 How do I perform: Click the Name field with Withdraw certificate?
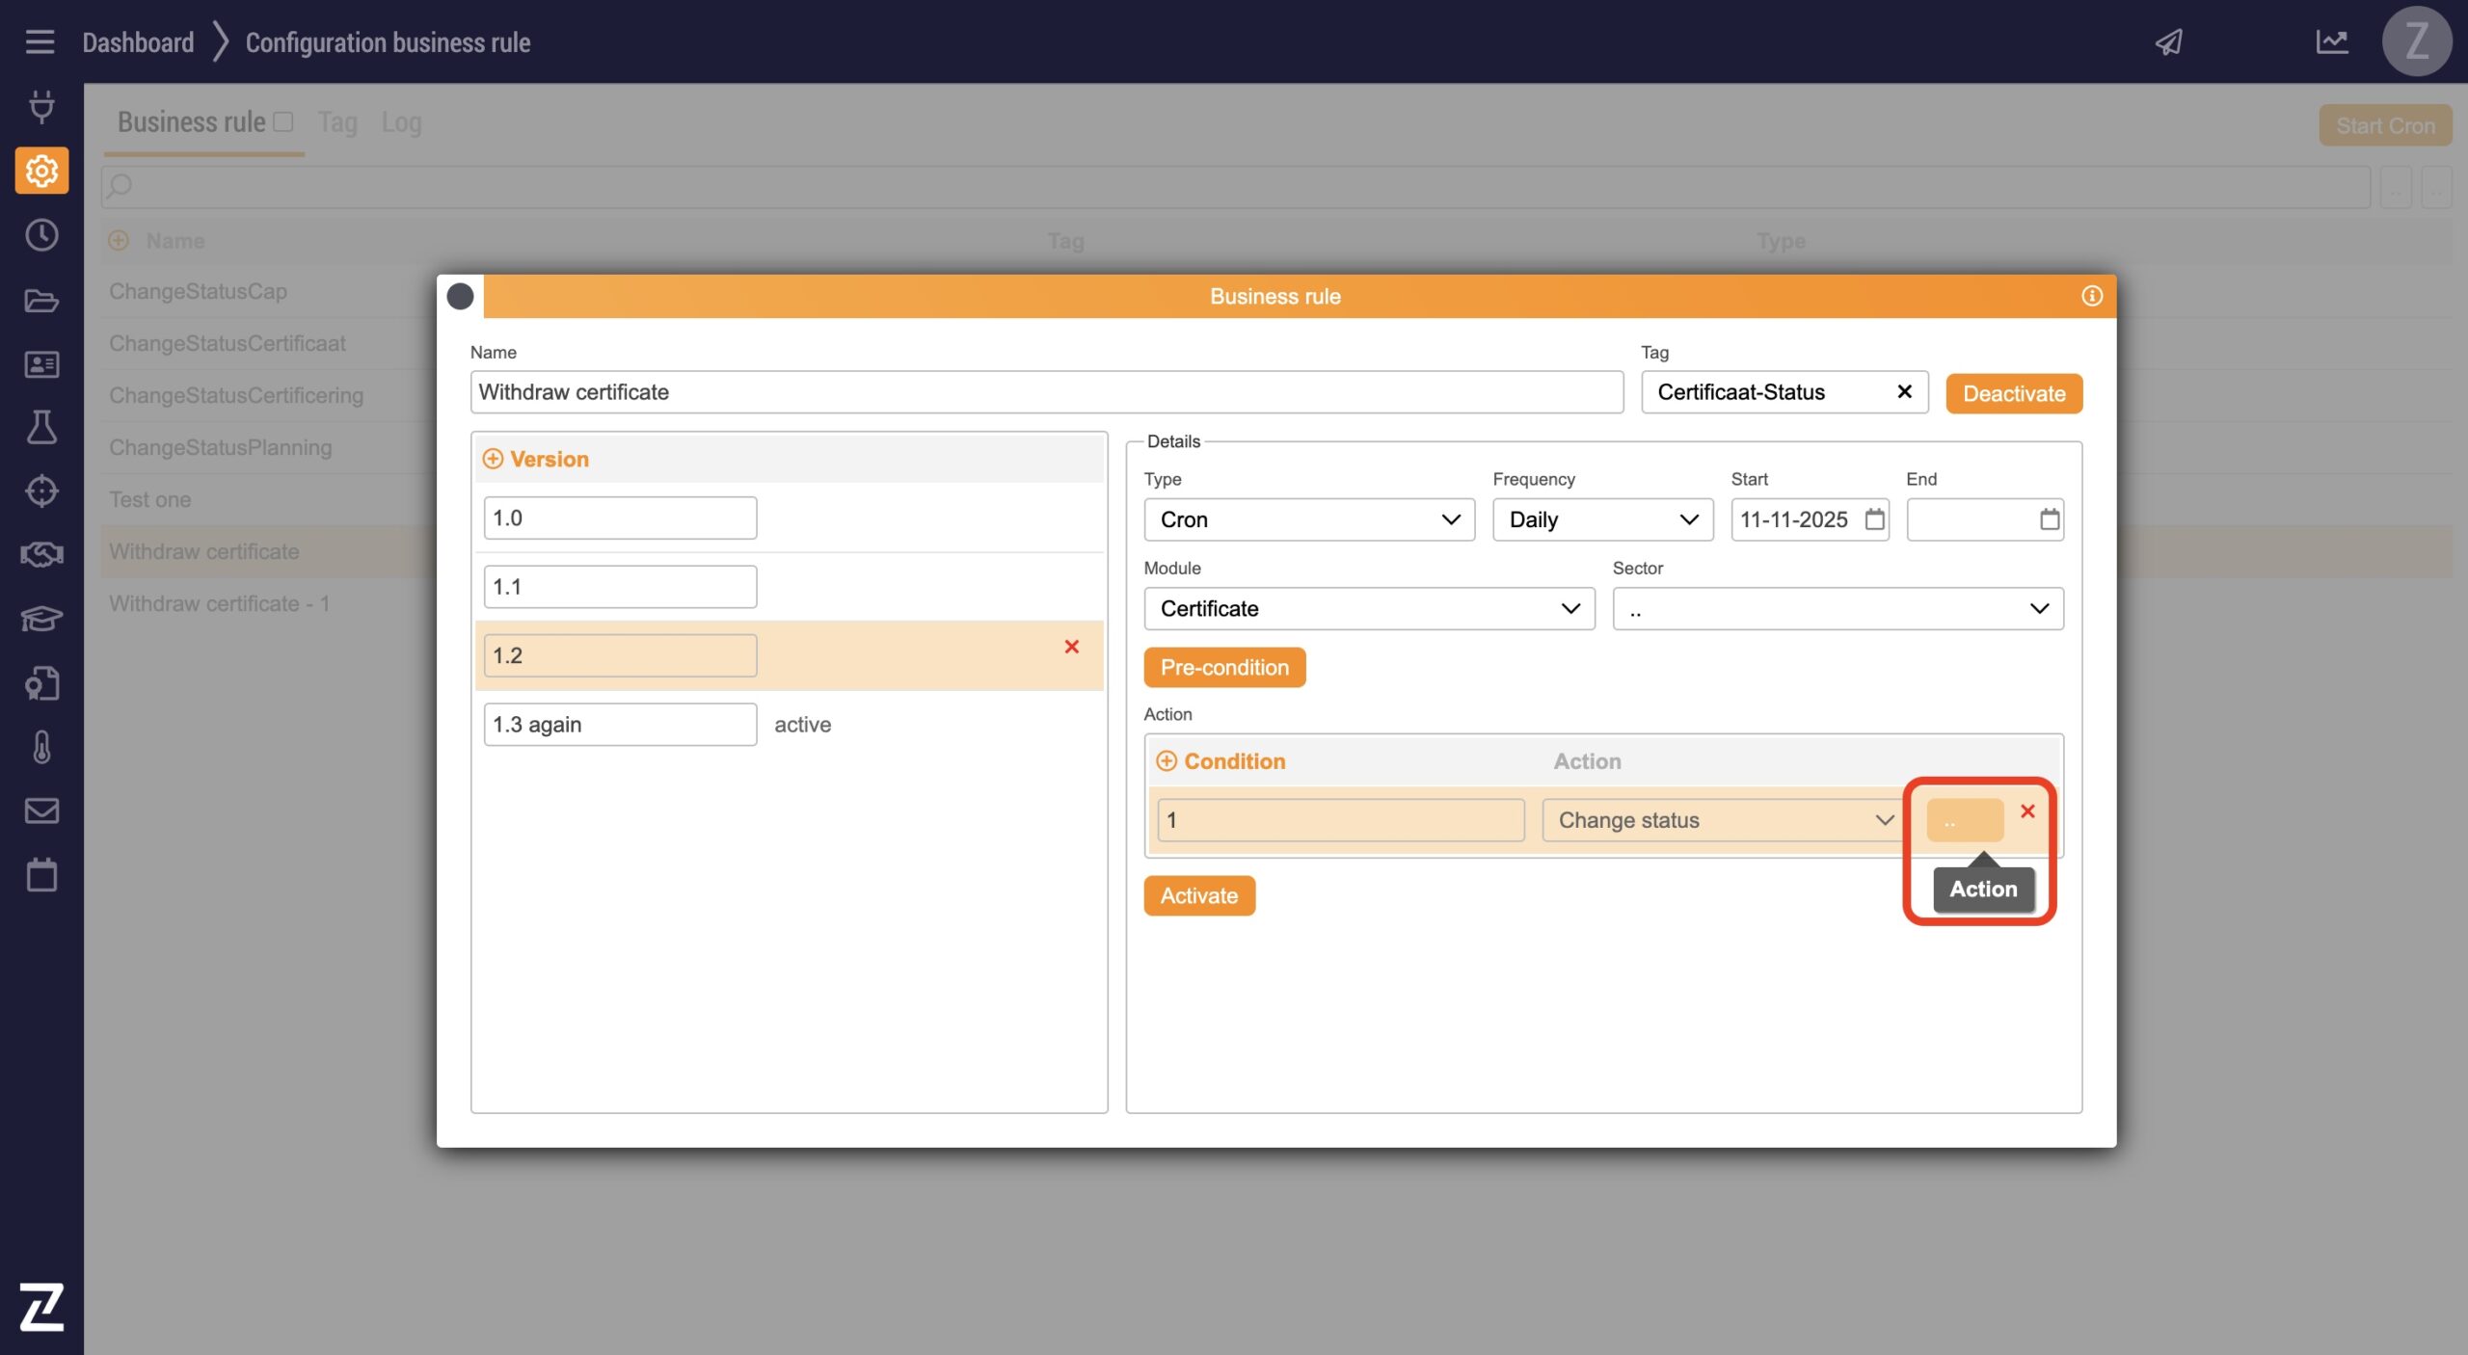tap(1046, 392)
